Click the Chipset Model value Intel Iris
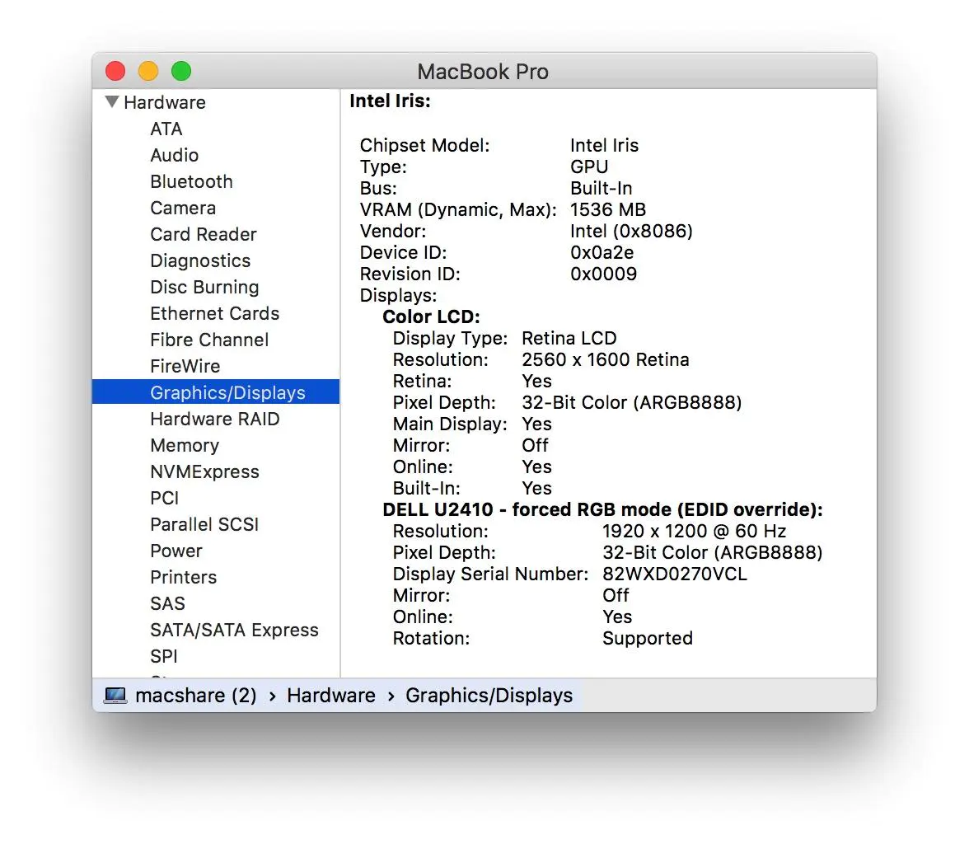 (x=604, y=145)
